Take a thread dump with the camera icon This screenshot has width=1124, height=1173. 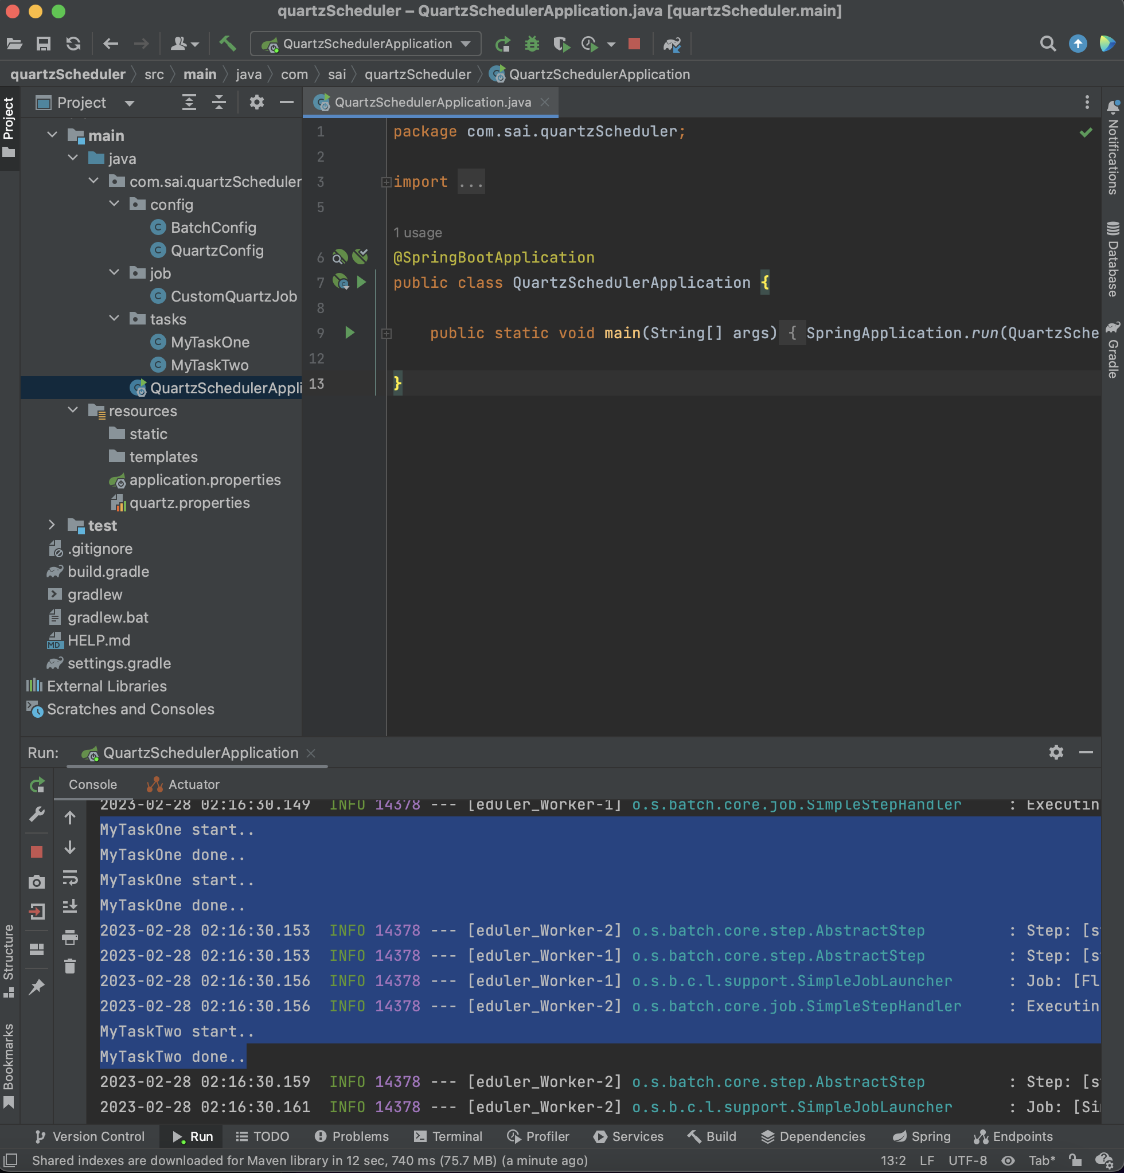[x=37, y=882]
